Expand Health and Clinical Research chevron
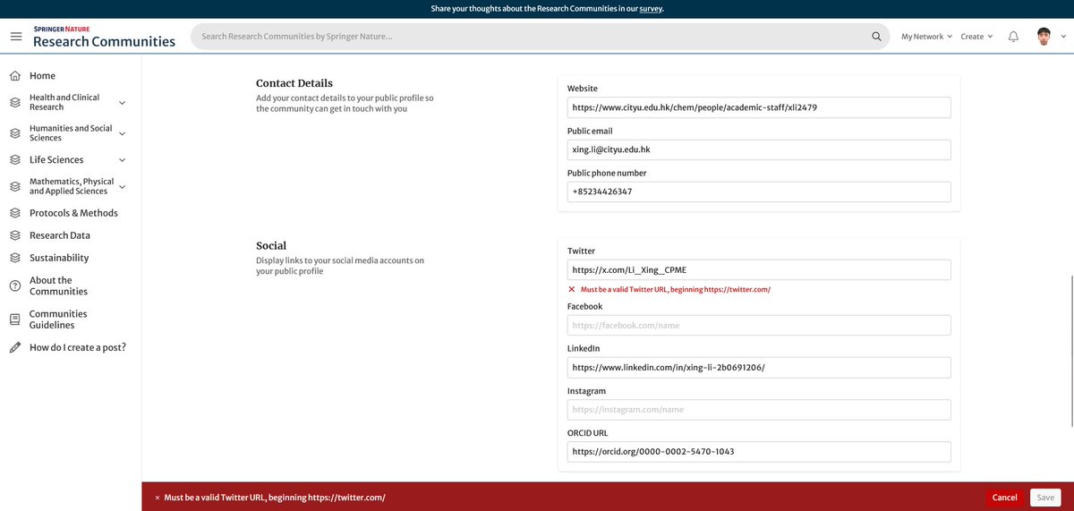This screenshot has height=511, width=1074. 123,102
